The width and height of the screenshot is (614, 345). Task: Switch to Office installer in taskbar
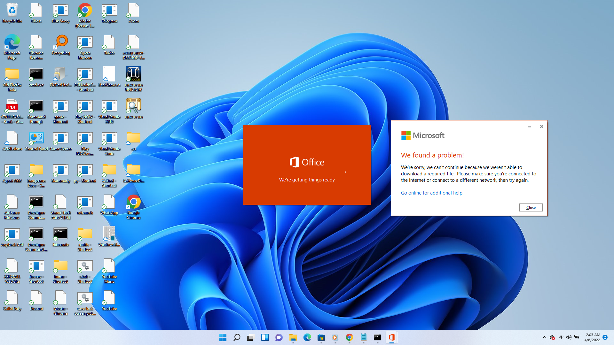[x=391, y=337]
